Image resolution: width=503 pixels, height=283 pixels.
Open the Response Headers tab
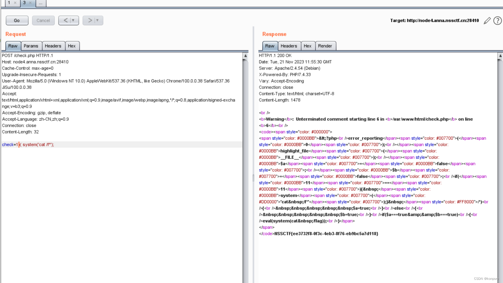tap(289, 46)
